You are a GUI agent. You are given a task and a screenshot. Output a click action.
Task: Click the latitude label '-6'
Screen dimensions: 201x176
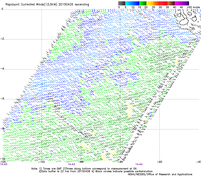pos(2,99)
